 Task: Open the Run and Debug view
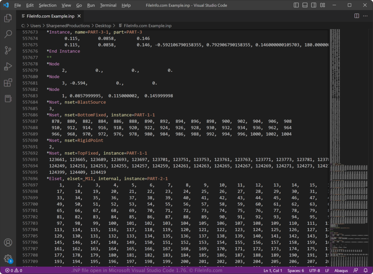8,66
